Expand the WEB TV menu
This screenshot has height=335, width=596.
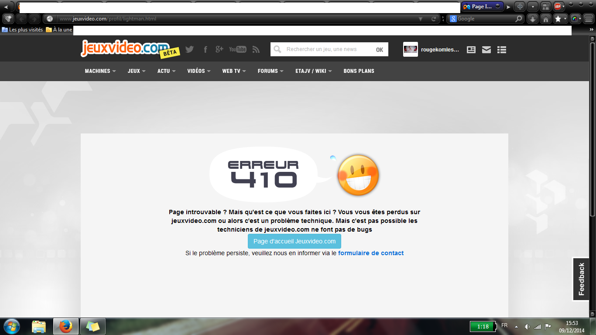(234, 71)
